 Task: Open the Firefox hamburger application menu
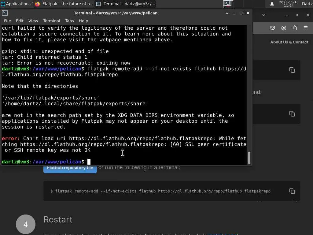(306, 28)
